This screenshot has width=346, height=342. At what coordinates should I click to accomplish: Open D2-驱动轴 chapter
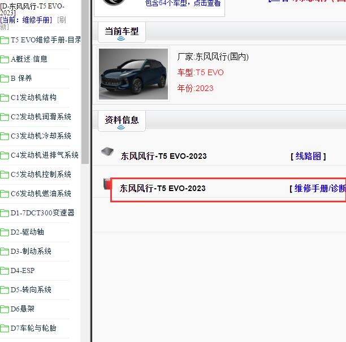(27, 232)
